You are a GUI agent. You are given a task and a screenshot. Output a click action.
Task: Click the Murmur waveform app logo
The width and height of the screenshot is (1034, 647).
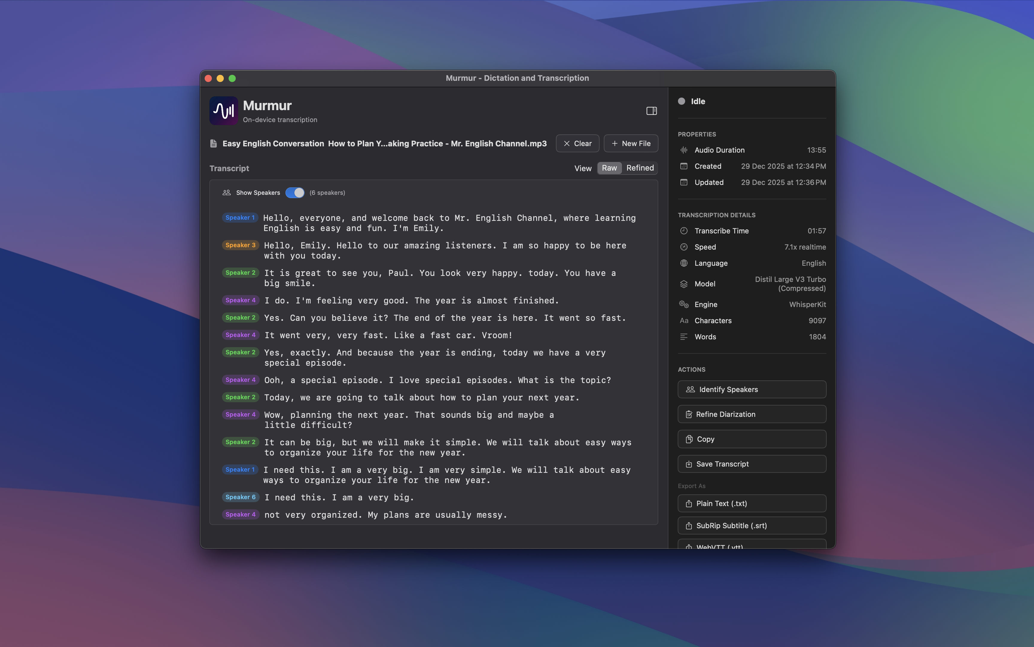click(x=223, y=111)
